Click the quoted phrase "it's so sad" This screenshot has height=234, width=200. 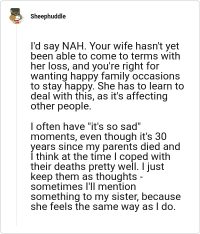pos(115,126)
